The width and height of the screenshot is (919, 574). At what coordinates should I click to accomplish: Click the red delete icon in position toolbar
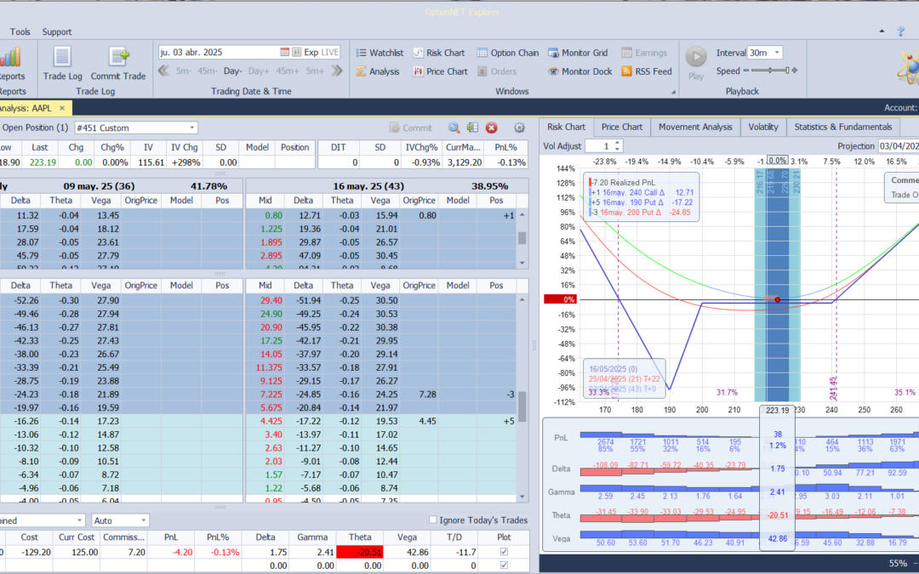coord(491,128)
